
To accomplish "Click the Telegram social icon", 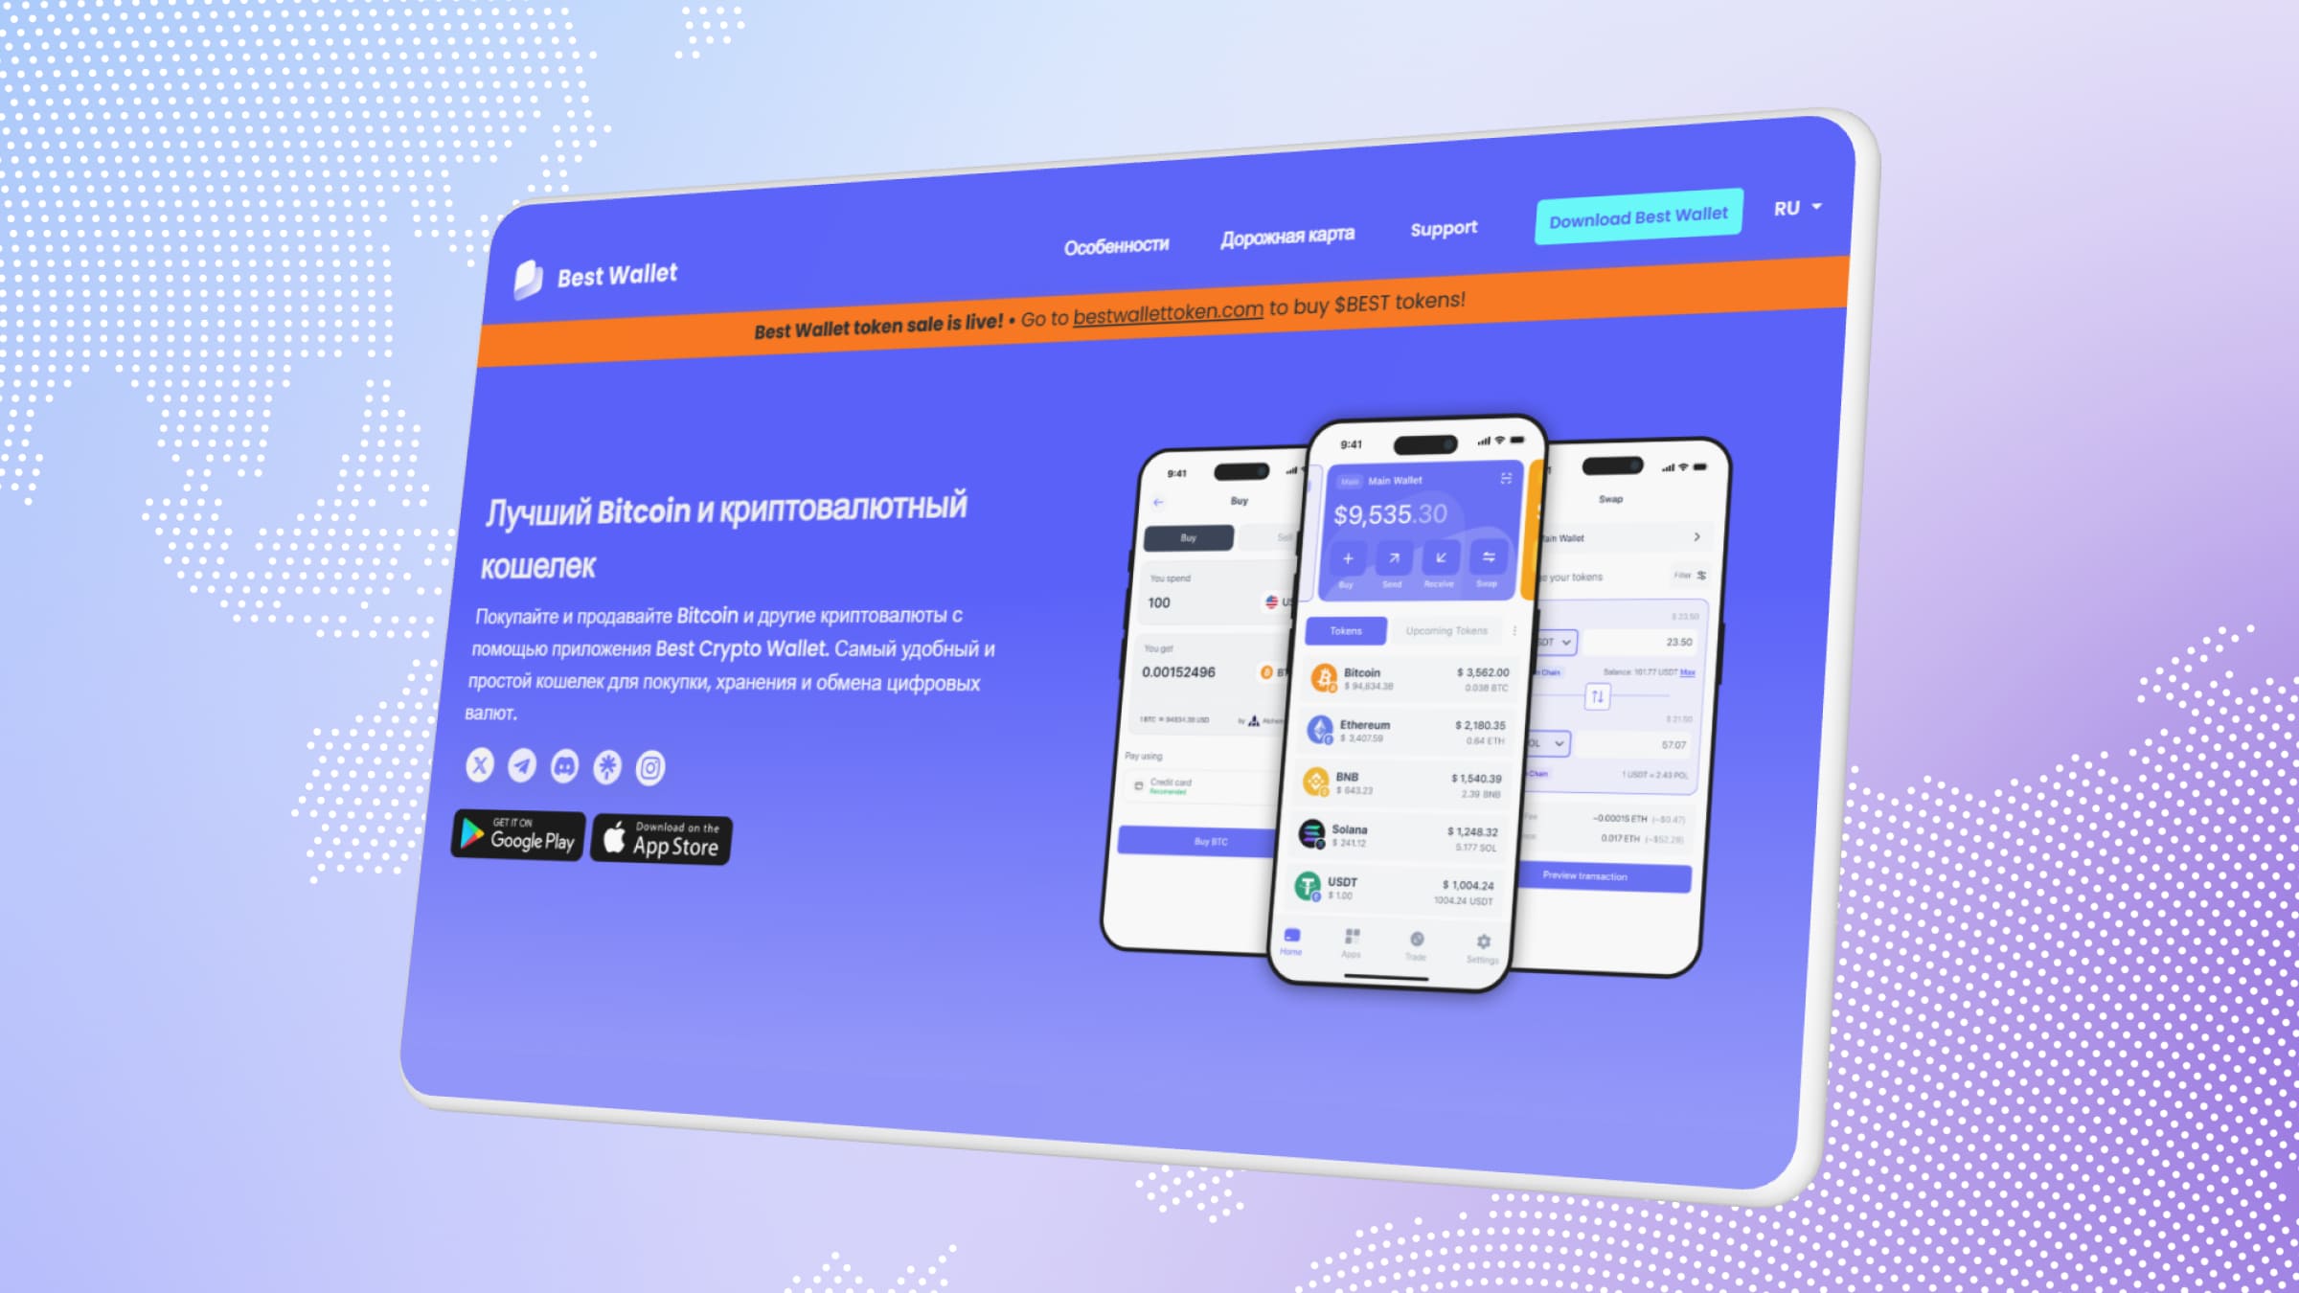I will (524, 765).
